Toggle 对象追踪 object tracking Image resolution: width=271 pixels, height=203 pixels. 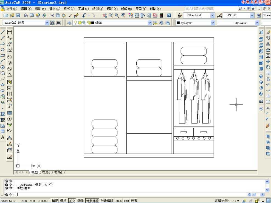coord(107,201)
